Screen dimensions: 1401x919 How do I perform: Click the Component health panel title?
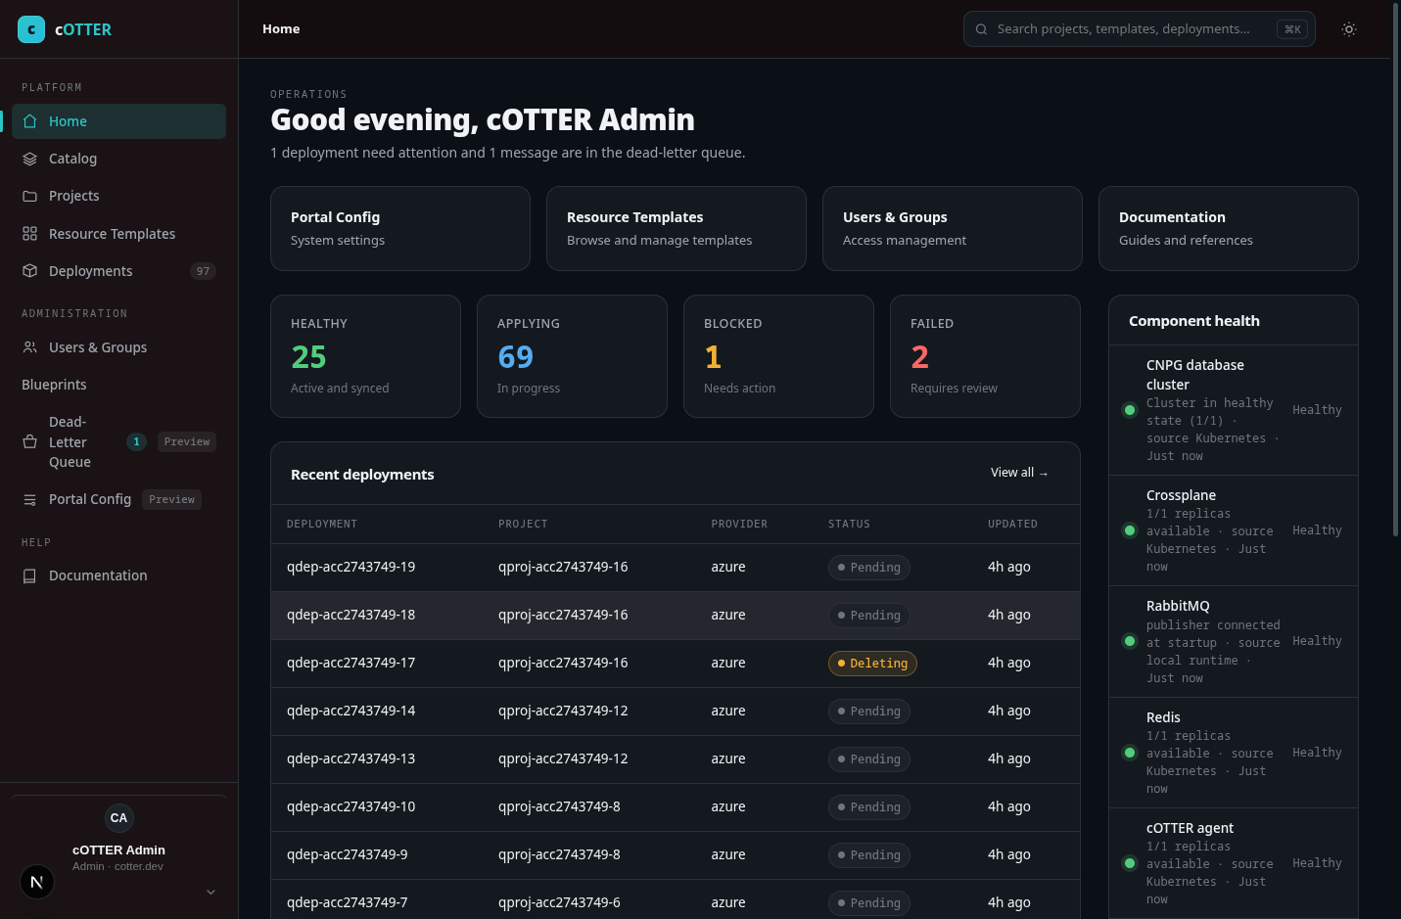point(1193,321)
